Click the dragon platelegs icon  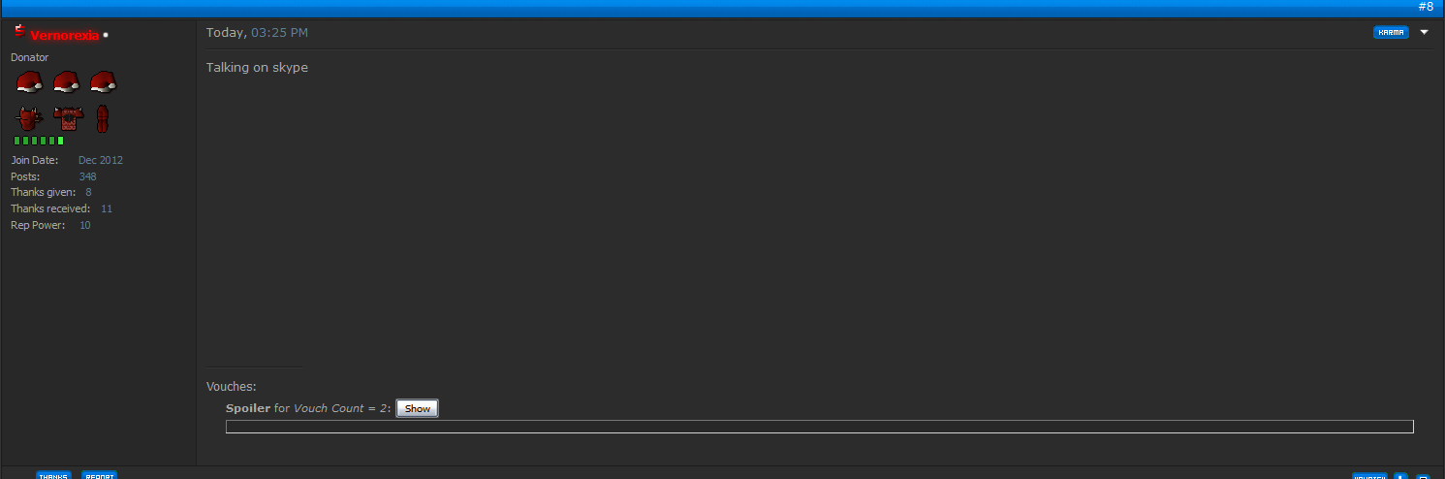click(103, 119)
